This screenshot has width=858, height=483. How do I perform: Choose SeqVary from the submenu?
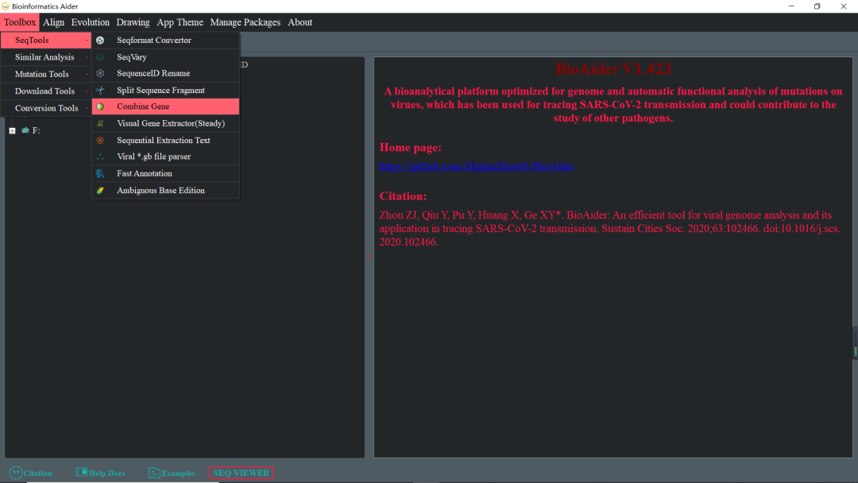pos(166,57)
